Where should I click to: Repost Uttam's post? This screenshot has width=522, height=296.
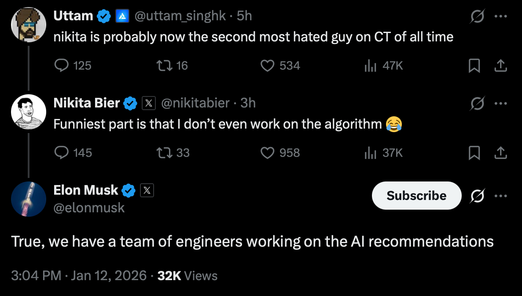pyautogui.click(x=164, y=66)
